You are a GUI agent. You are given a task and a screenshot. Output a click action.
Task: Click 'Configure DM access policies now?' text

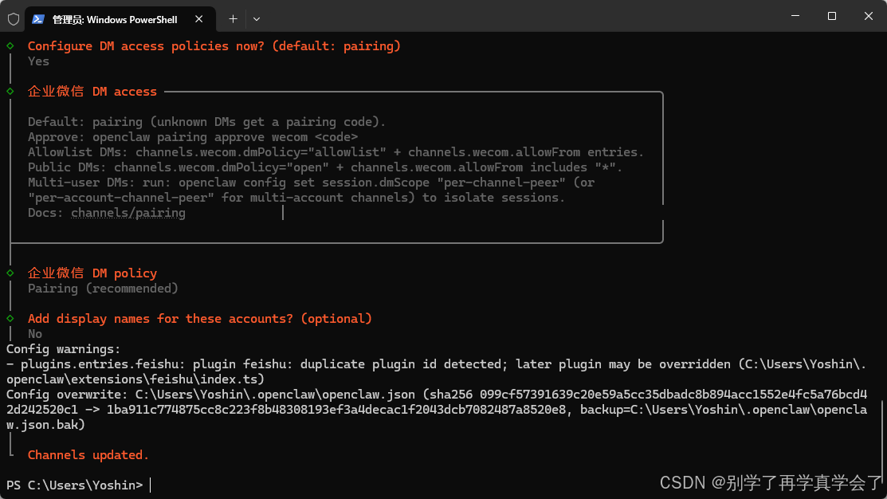[x=146, y=45]
